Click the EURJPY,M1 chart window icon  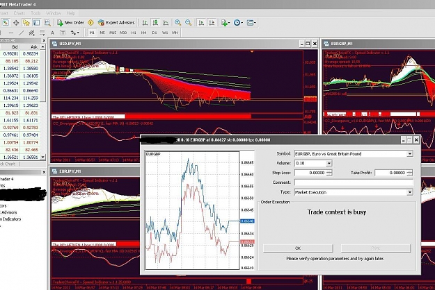coord(55,171)
